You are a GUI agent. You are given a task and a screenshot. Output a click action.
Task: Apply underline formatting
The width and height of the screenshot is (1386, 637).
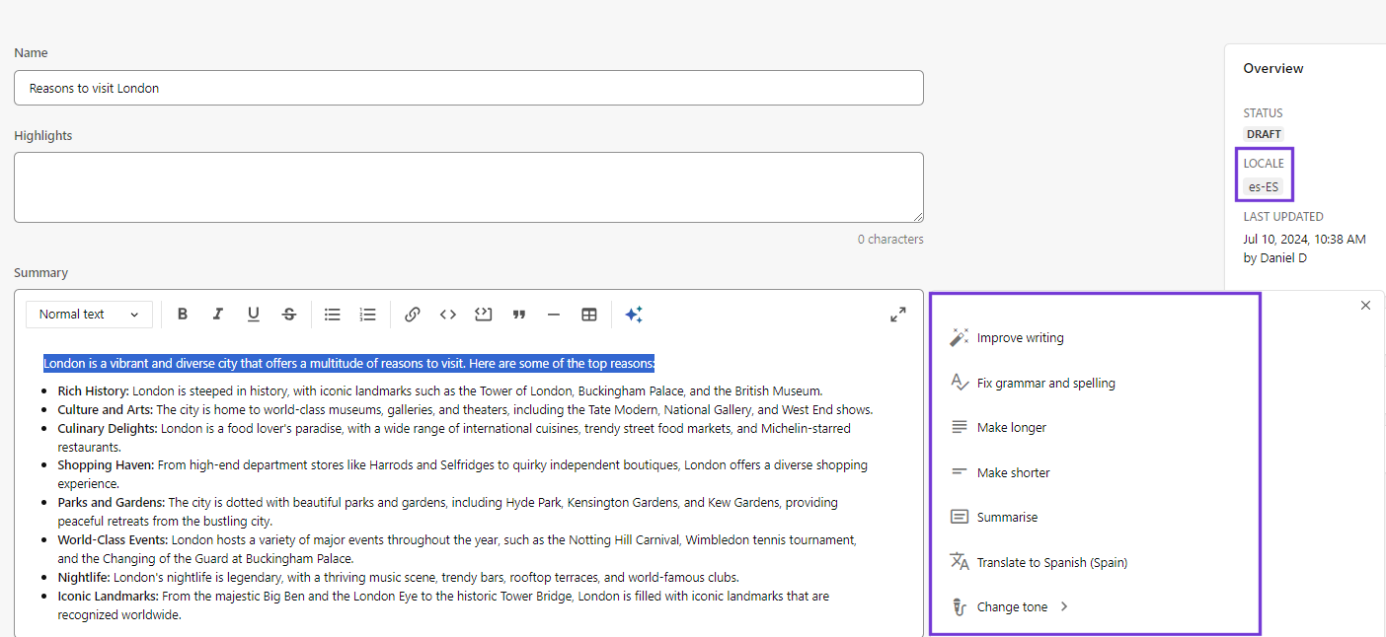tap(254, 315)
